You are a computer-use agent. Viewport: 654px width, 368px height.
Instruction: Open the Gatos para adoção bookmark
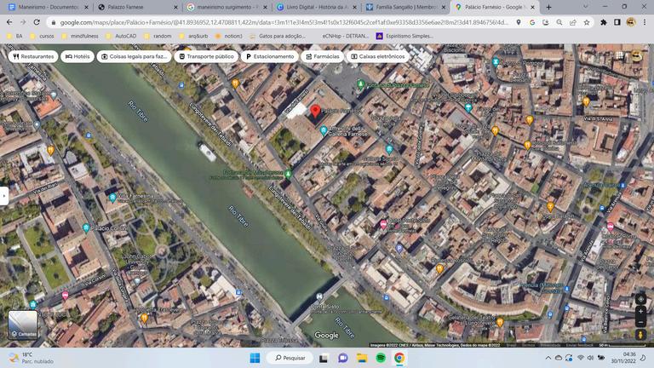pyautogui.click(x=278, y=37)
